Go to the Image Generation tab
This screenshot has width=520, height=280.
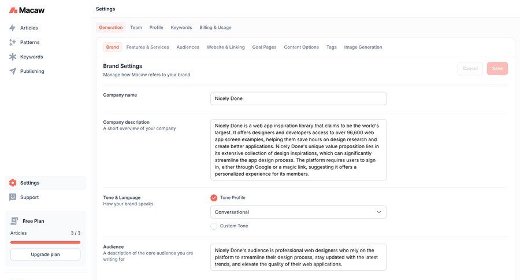coord(363,47)
